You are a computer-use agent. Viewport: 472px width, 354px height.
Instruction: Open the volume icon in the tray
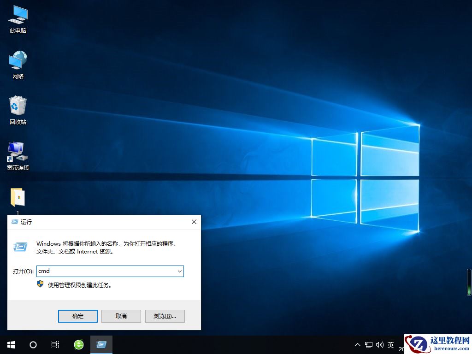pyautogui.click(x=379, y=344)
